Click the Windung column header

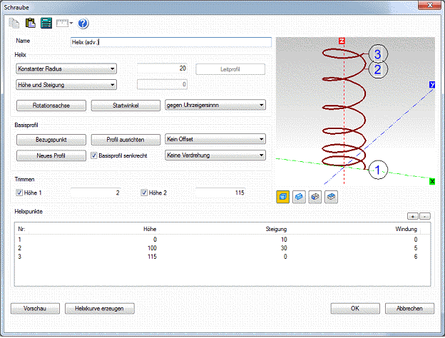pos(406,229)
